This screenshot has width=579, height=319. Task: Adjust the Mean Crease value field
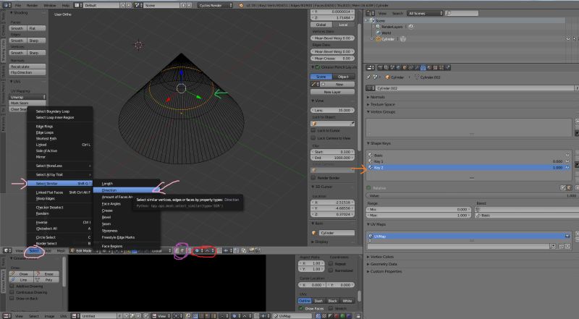coord(332,59)
